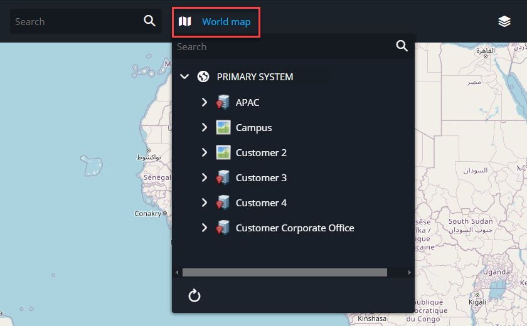Select the Customer 3 map entry
The height and width of the screenshot is (326, 527).
(x=261, y=177)
